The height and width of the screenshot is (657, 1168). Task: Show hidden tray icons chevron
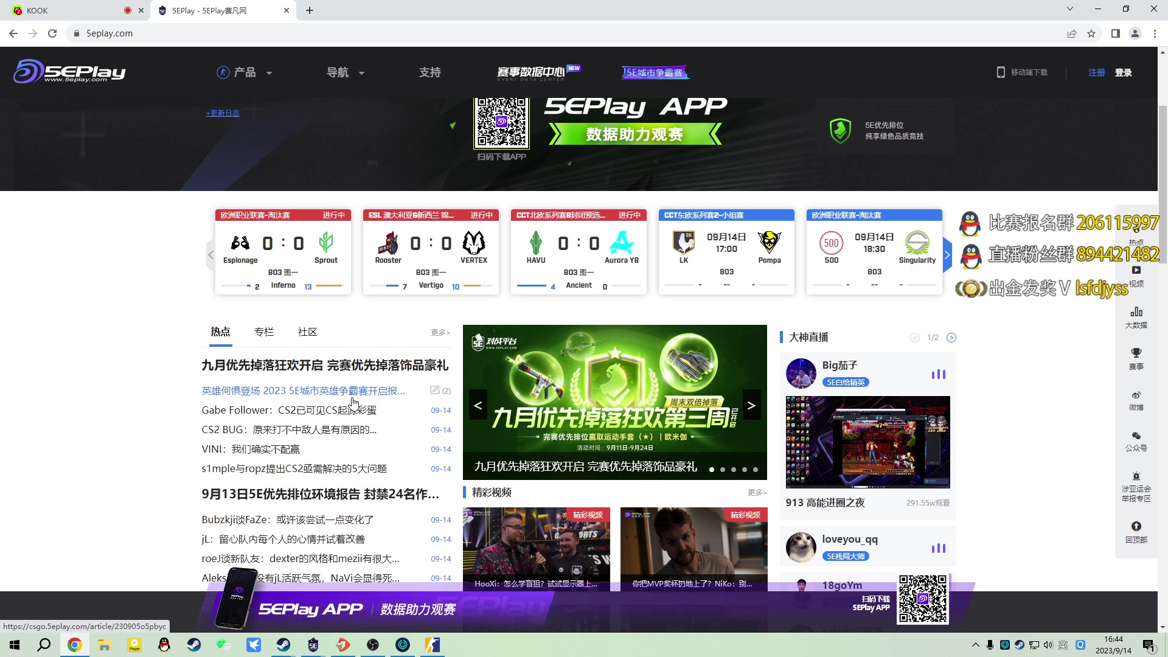975,645
